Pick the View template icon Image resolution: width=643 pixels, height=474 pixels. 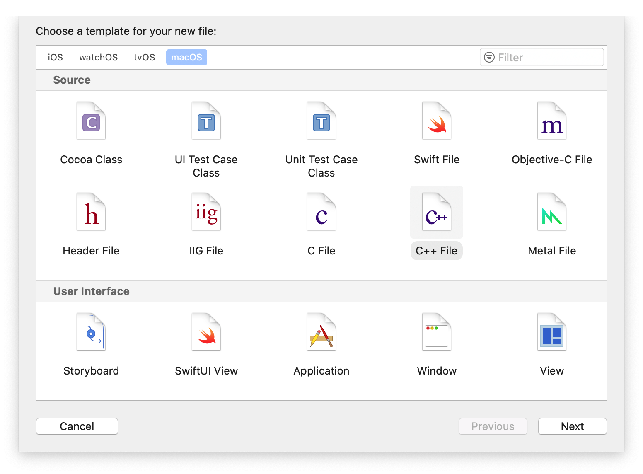pos(552,332)
